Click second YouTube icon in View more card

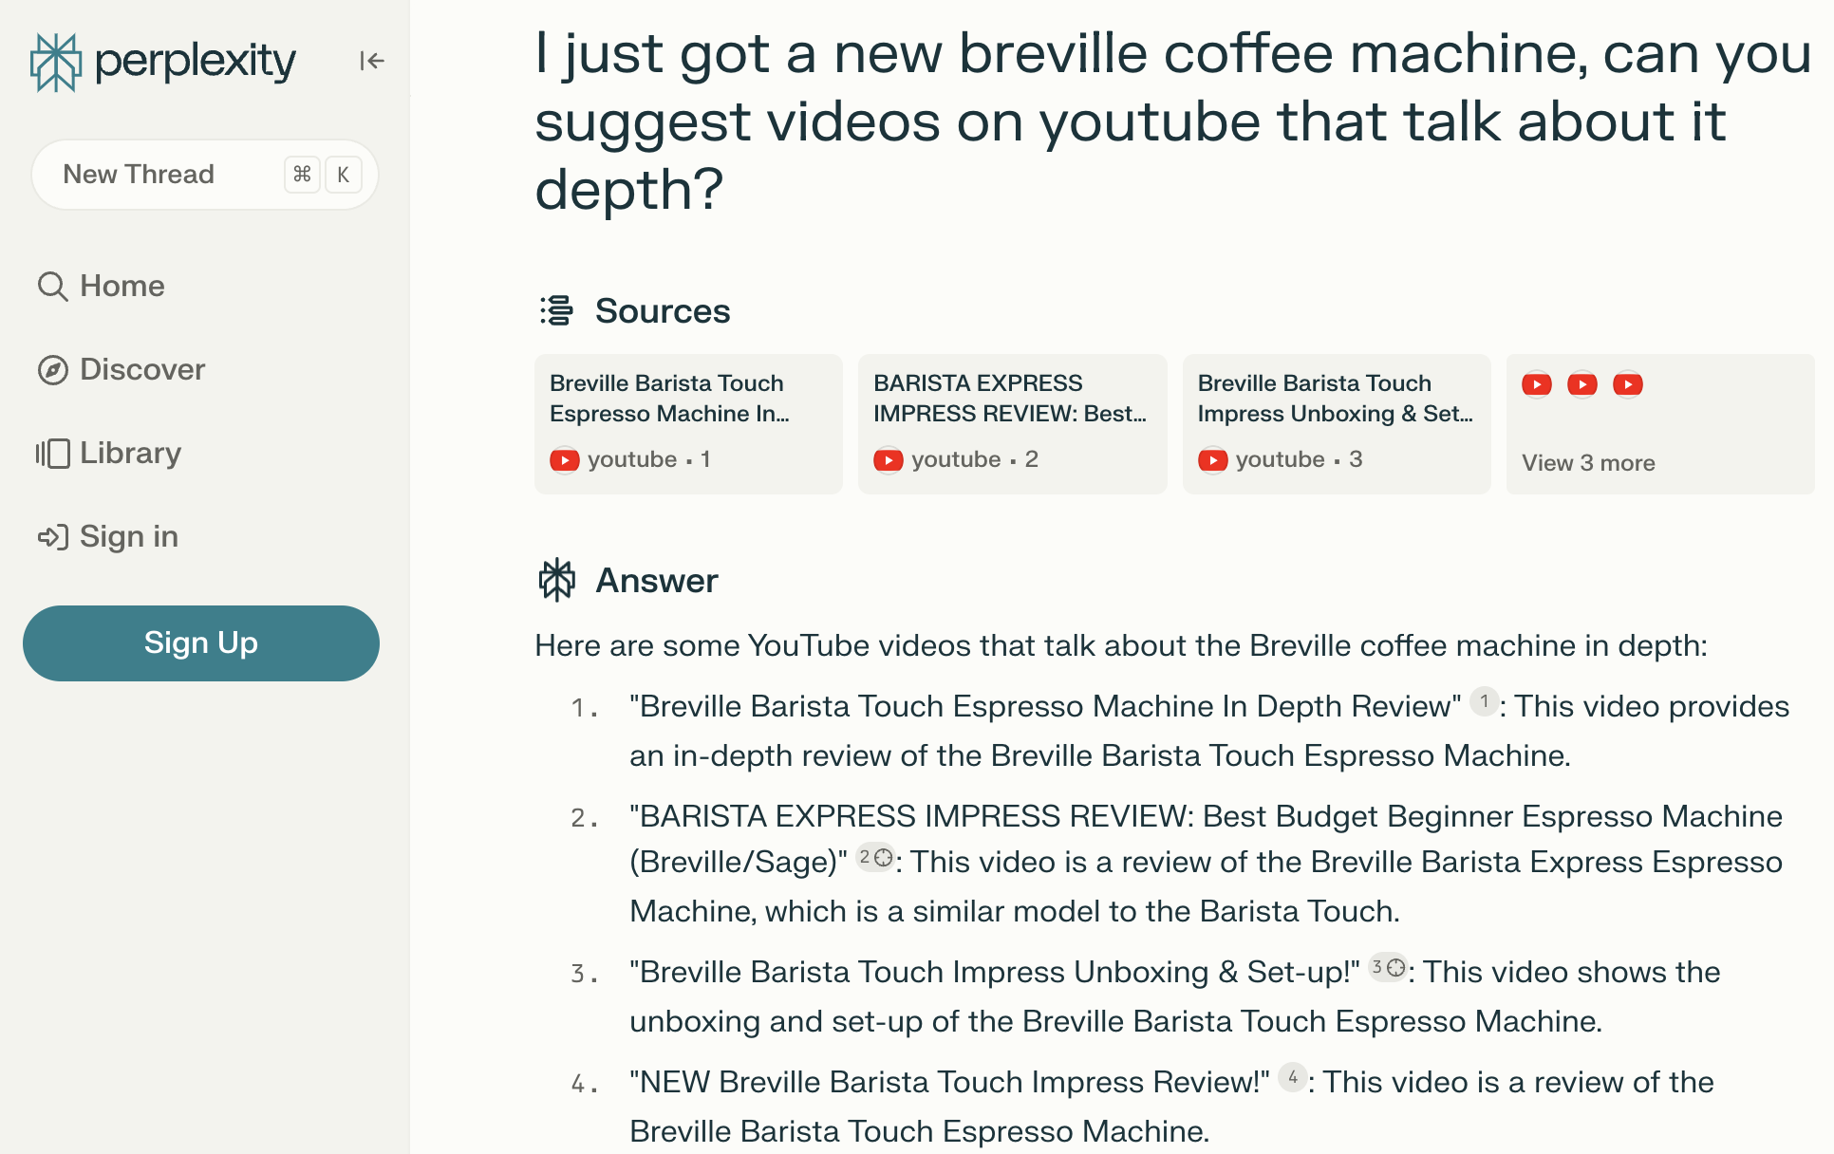point(1582,384)
